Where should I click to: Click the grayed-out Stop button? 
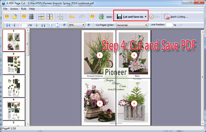coord(154,17)
